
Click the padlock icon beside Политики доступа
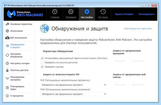(x=7, y=70)
